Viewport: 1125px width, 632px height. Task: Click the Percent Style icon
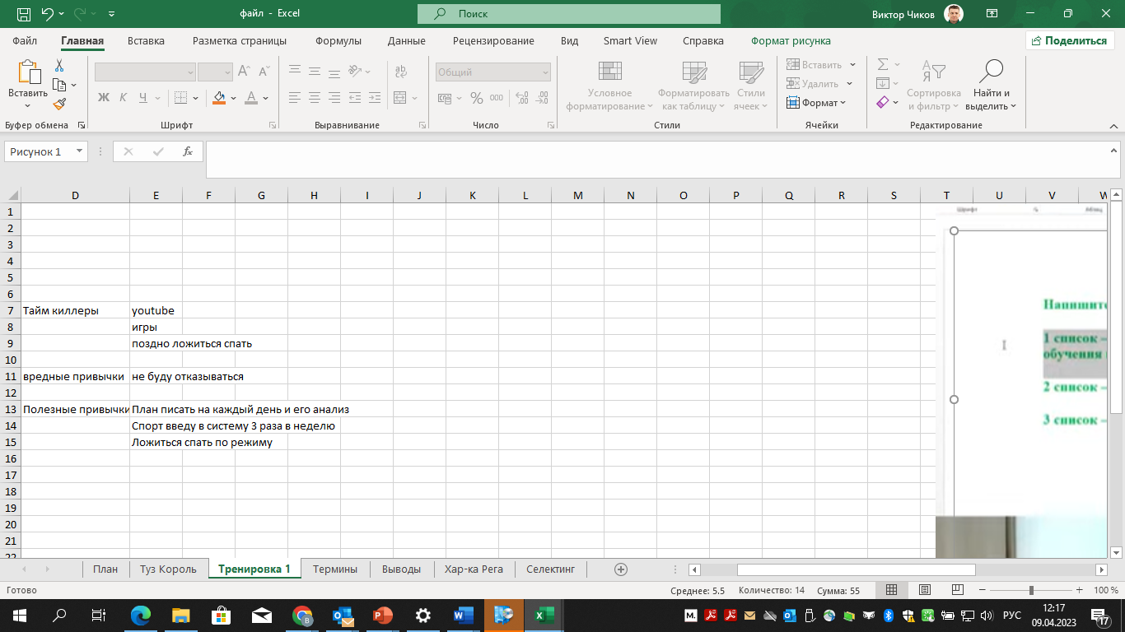tap(476, 98)
